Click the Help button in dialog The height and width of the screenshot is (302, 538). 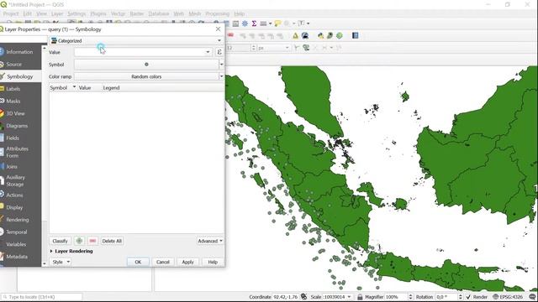[213, 262]
